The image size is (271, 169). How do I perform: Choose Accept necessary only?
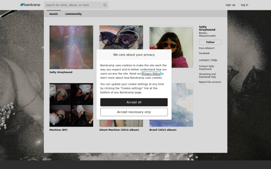[134, 112]
